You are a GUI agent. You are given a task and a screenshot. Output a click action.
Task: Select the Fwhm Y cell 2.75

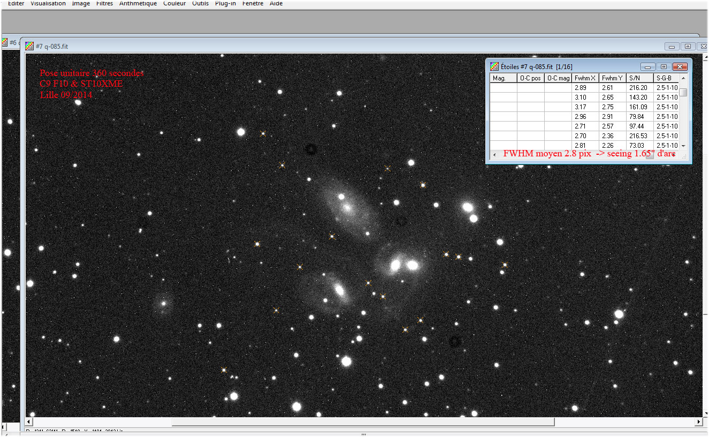coord(613,107)
